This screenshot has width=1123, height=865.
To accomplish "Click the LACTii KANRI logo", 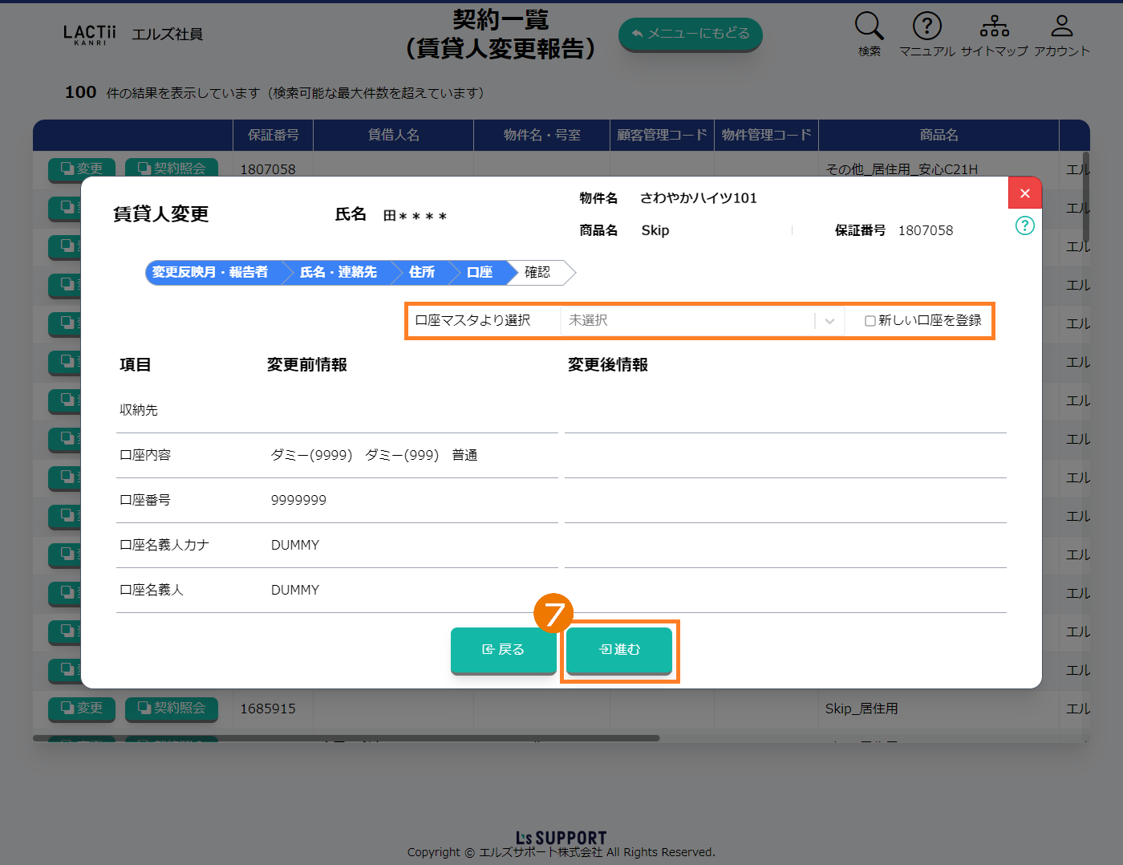I will (90, 35).
